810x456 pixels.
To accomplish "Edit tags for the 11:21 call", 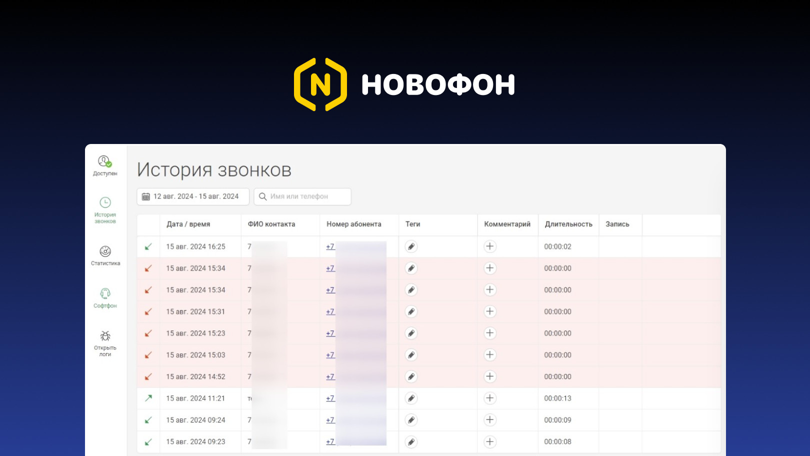I will click(x=411, y=398).
